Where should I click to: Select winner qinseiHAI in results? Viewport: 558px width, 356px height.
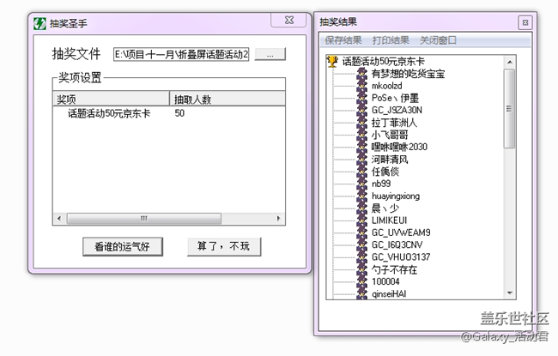tap(389, 293)
